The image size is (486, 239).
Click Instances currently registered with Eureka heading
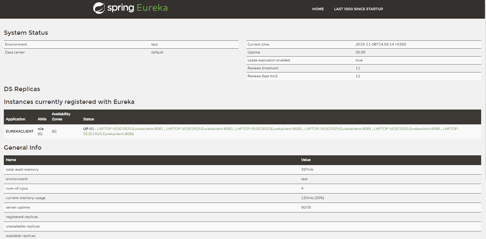69,102
